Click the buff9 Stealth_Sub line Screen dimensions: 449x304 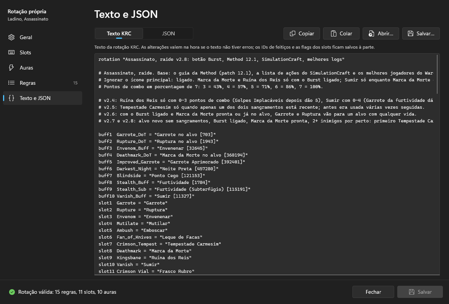coord(174,189)
